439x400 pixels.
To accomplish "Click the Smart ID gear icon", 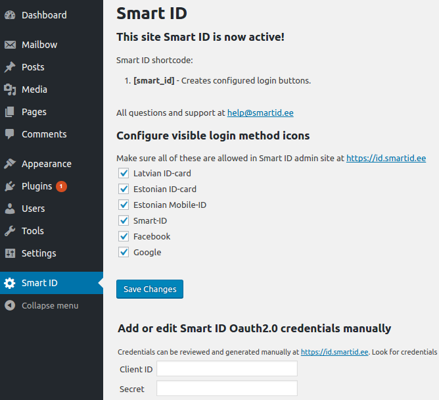I will pos(10,283).
